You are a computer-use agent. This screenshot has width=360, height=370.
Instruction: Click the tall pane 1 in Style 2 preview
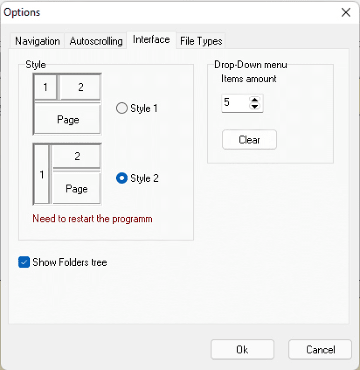coord(42,175)
